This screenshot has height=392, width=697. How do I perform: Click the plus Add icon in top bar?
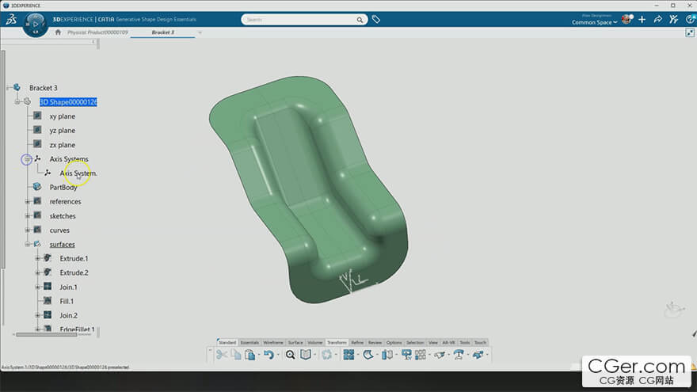point(642,19)
